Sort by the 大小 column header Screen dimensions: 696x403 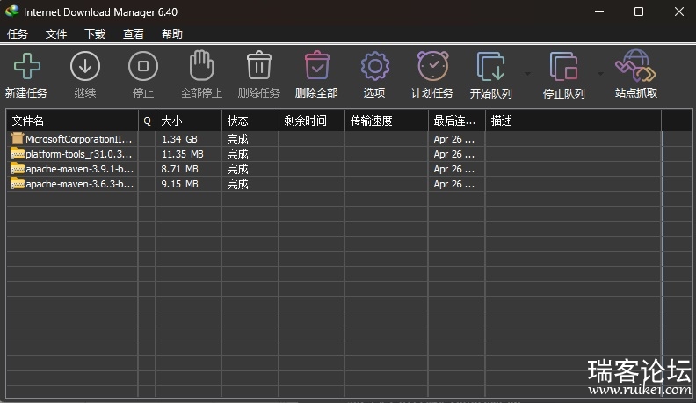(189, 121)
